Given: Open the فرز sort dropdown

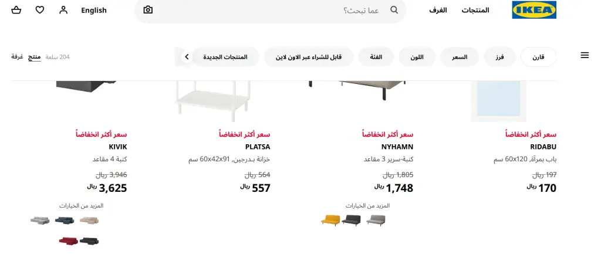Looking at the screenshot, I should pos(499,57).
